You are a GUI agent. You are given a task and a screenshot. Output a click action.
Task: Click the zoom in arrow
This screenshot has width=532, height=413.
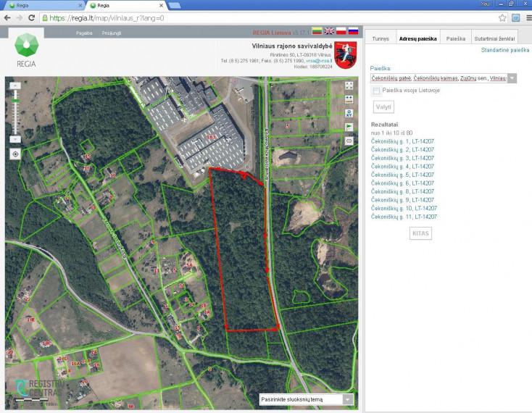[15, 85]
